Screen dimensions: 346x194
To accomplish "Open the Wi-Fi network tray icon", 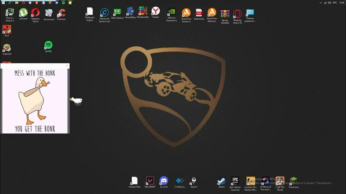I will click(325, 3).
